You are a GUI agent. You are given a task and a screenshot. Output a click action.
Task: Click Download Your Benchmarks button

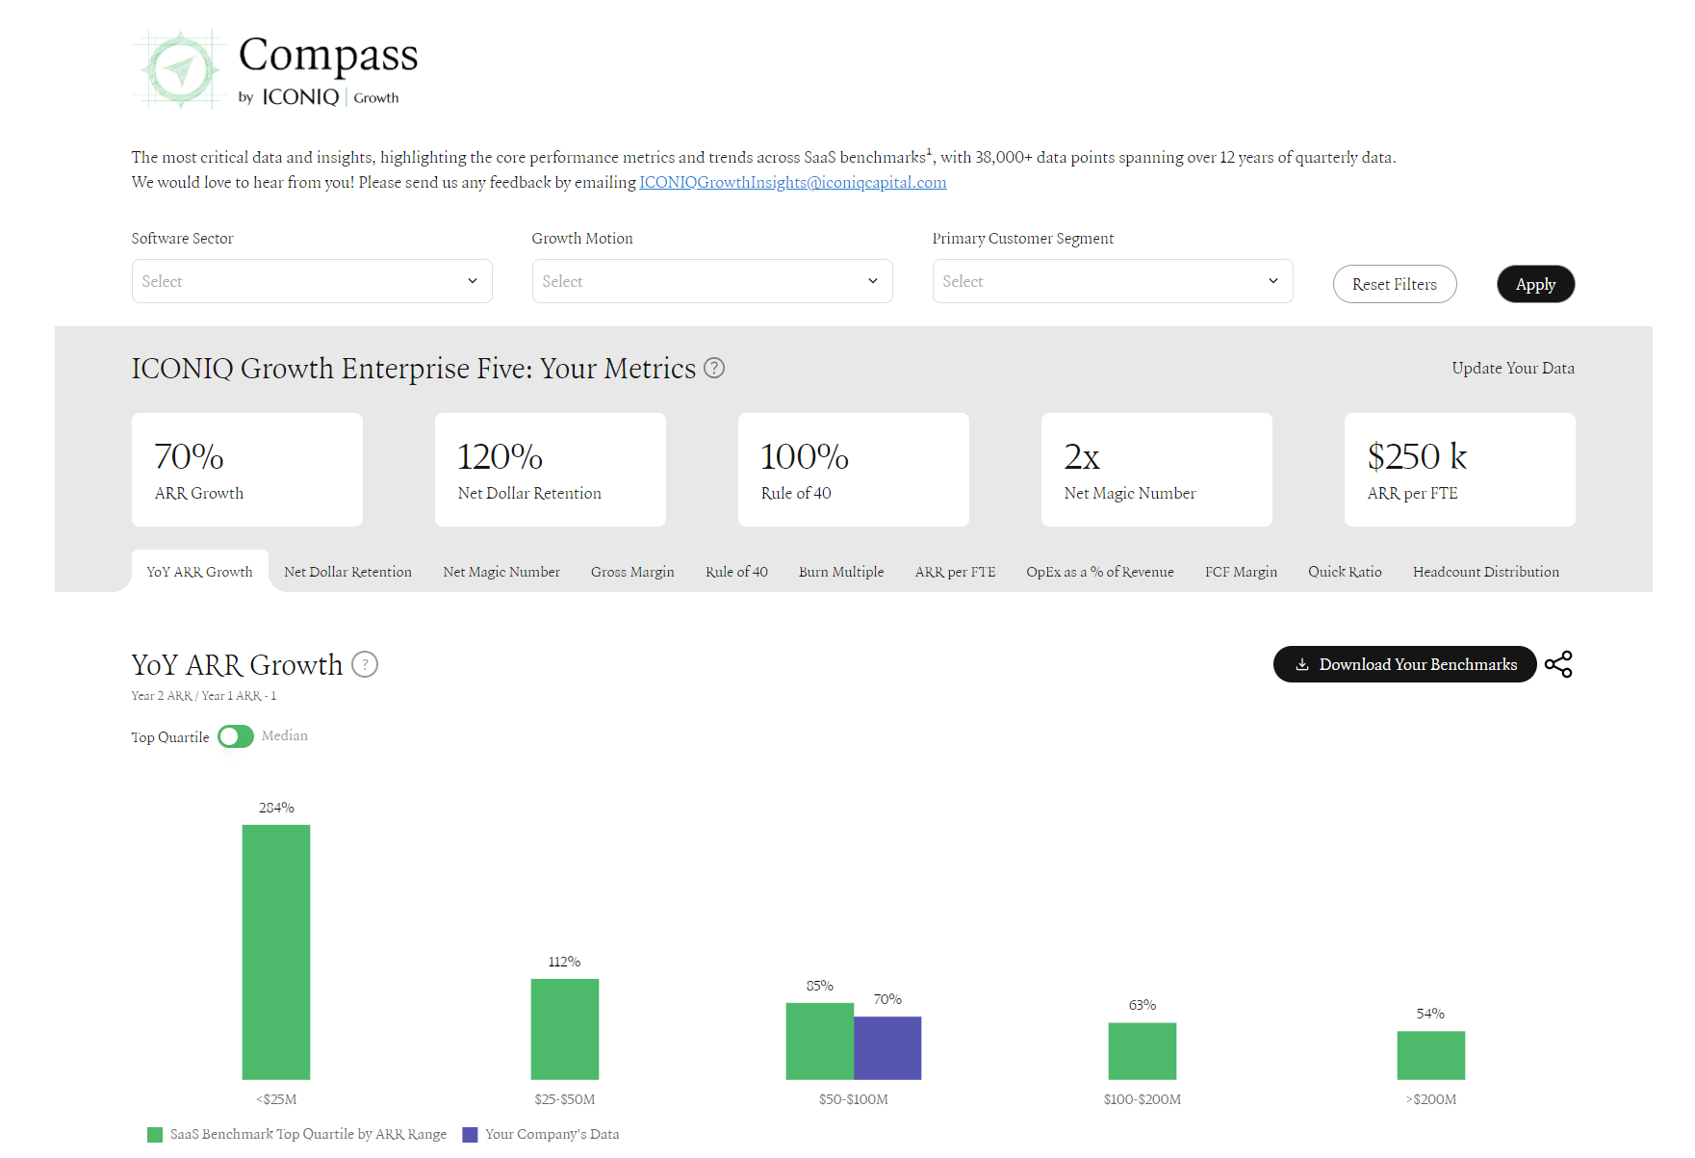[x=1404, y=664]
